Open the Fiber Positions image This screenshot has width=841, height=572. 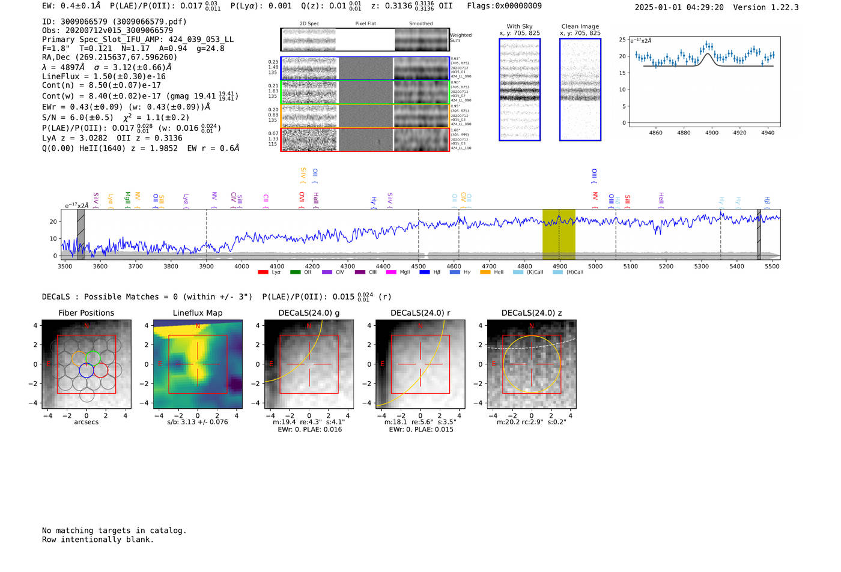pyautogui.click(x=87, y=364)
